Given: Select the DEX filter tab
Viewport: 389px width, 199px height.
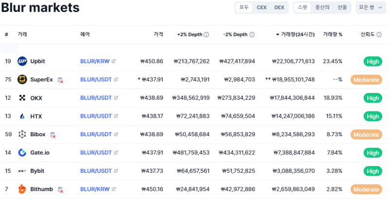Looking at the screenshot, I should point(279,7).
